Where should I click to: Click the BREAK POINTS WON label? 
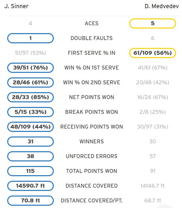coord(91,112)
